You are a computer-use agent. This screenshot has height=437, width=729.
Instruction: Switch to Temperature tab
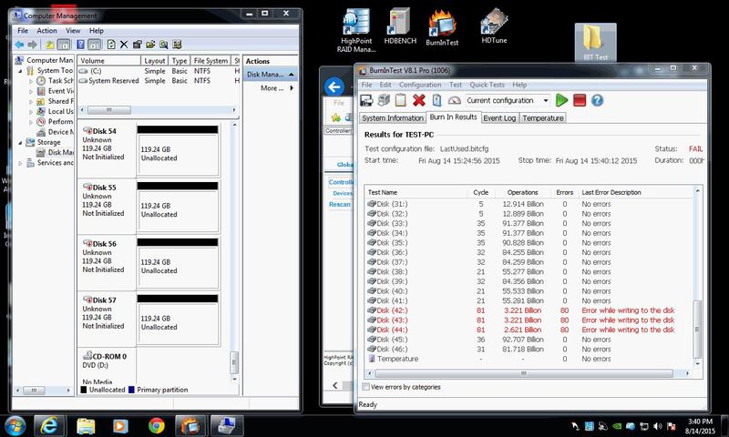[542, 118]
